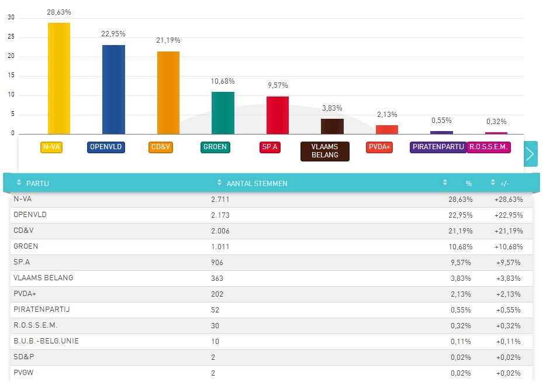Click the 0,32% label above R.O.S.S.E.M. bar
This screenshot has height=392, width=546.
(496, 122)
